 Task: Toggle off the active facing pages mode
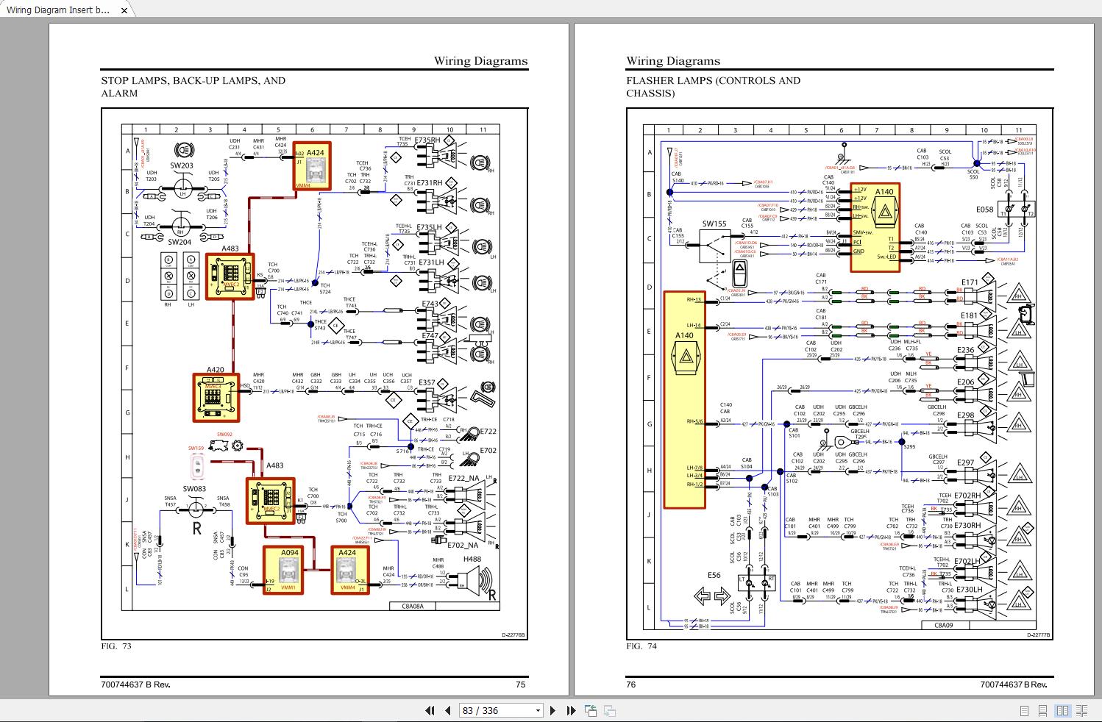click(x=1063, y=711)
